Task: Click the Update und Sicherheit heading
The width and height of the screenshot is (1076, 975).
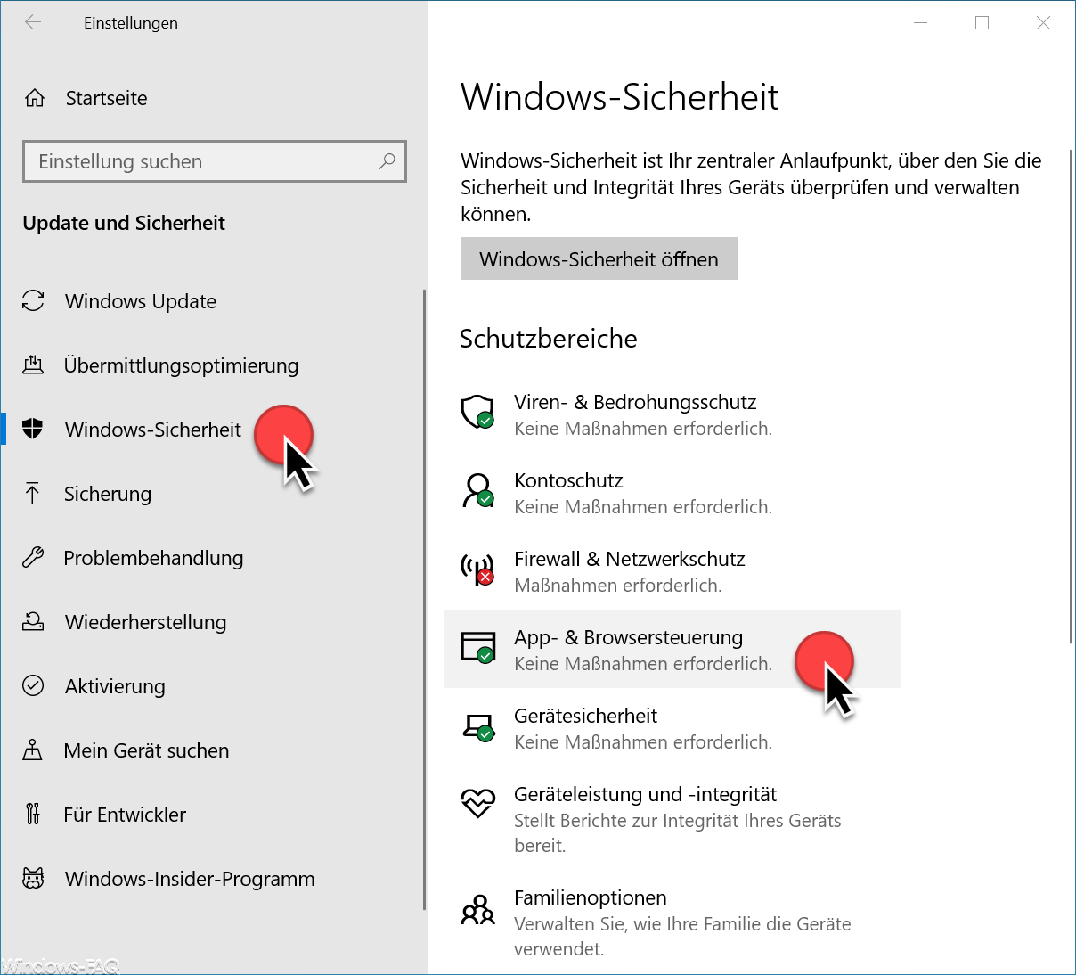Action: [x=124, y=223]
